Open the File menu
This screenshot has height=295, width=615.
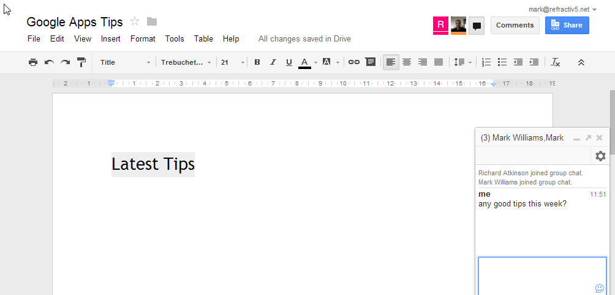point(34,38)
